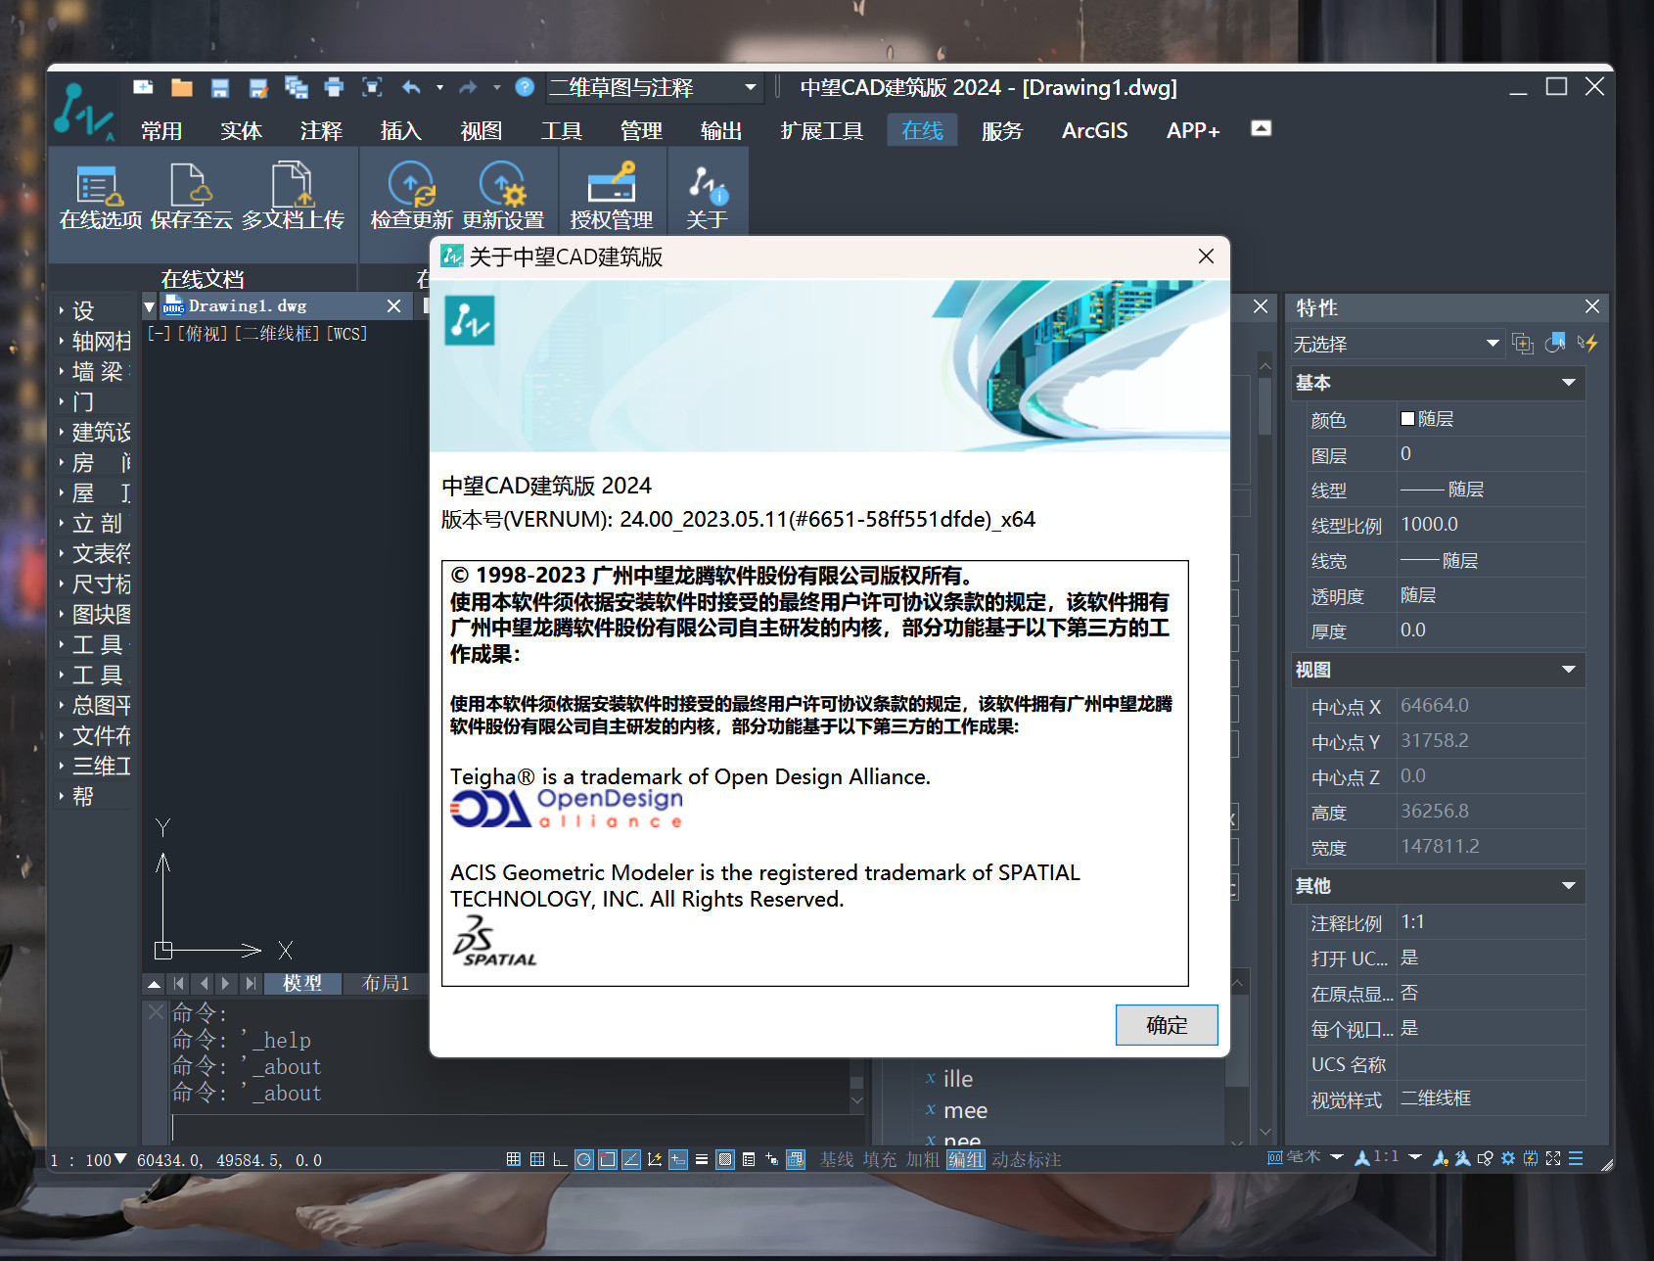Close the 关于中望CAD建筑版 dialog
The image size is (1654, 1261).
1206,257
